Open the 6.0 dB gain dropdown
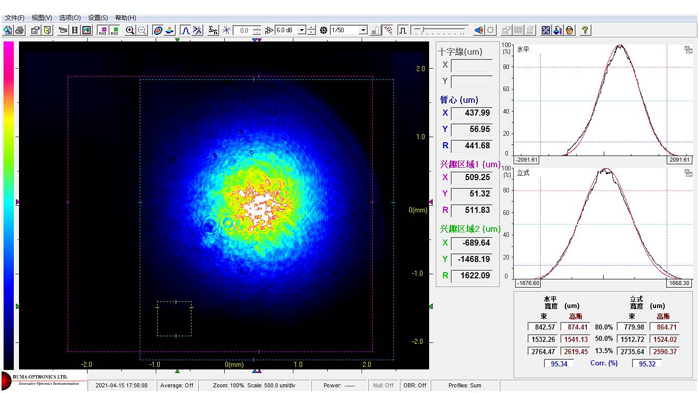Viewport: 699px width, 393px height. (302, 30)
